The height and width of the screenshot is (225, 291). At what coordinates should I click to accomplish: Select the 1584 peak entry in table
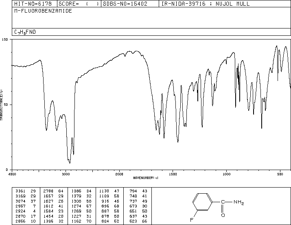pyautogui.click(x=53, y=211)
